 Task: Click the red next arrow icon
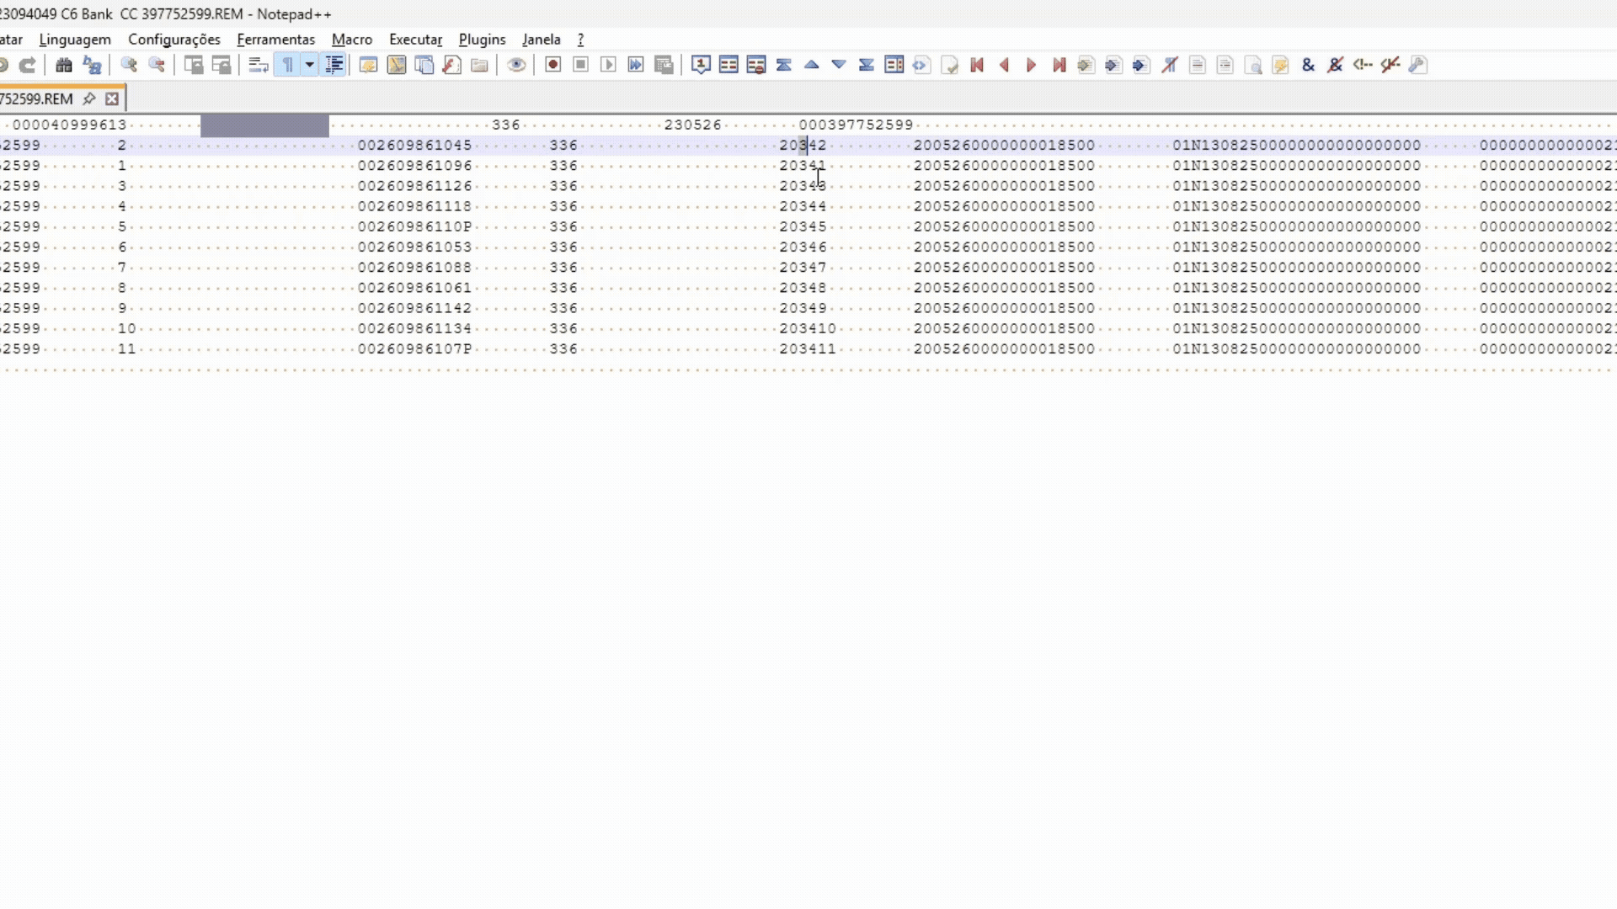coord(1032,65)
